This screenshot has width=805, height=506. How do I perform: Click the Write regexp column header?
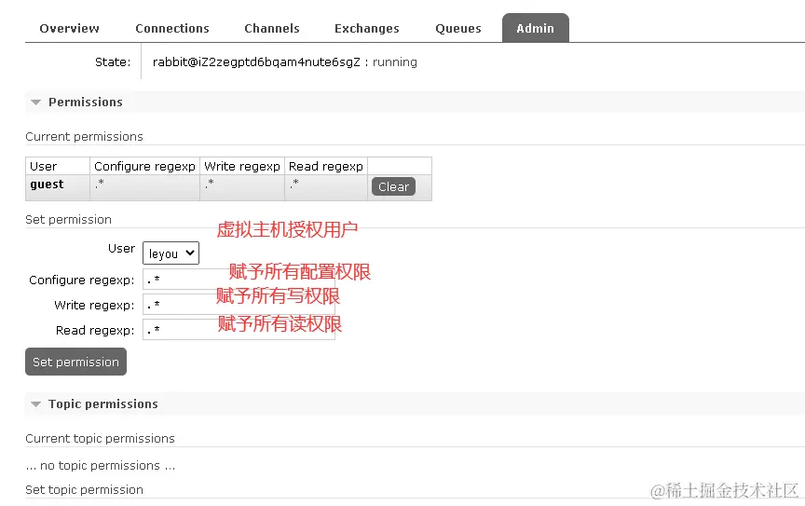[x=242, y=167]
